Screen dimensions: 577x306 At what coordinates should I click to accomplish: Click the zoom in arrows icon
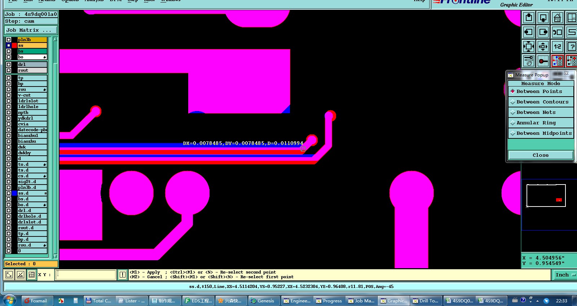[x=529, y=46]
